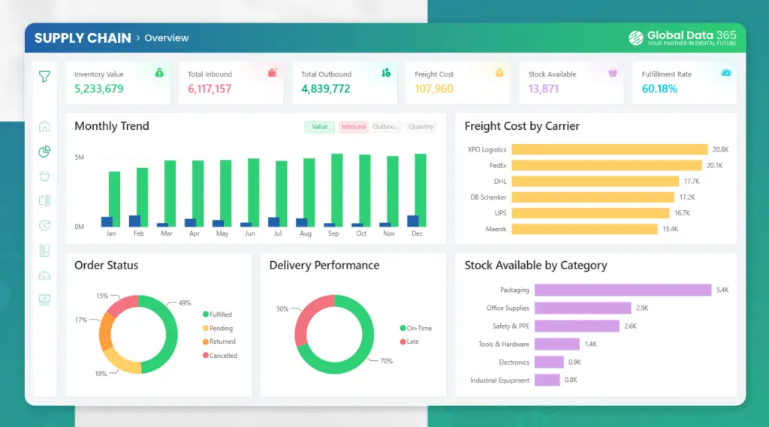The height and width of the screenshot is (427, 769).
Task: Select the Late legend entry
Action: 409,341
